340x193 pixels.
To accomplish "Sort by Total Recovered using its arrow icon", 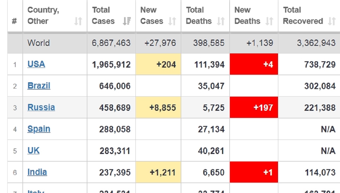I will [x=332, y=21].
